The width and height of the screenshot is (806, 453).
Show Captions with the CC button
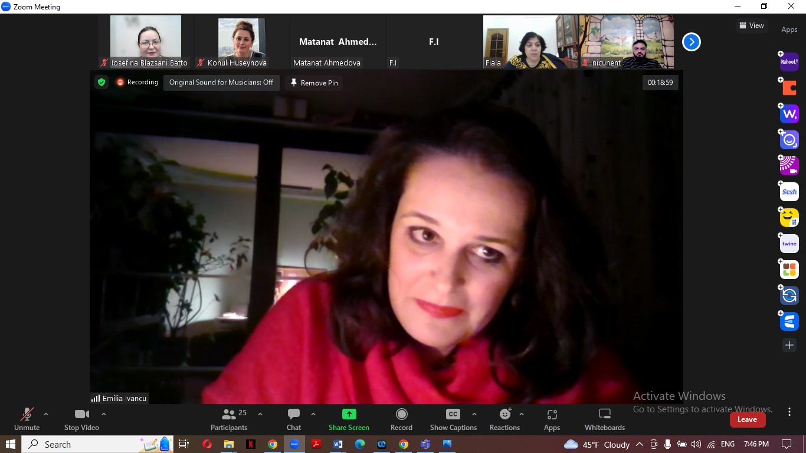click(x=453, y=419)
